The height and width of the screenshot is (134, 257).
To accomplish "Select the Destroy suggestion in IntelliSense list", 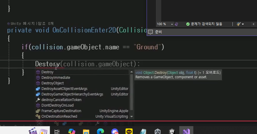I will coord(82,72).
